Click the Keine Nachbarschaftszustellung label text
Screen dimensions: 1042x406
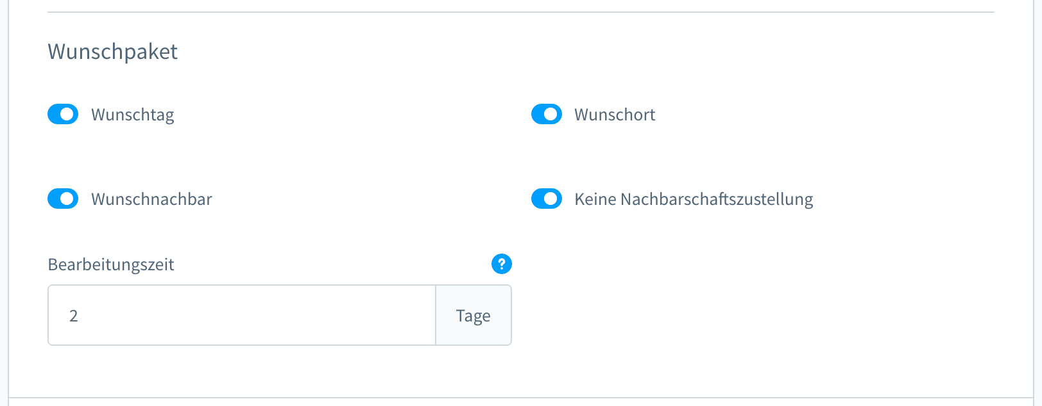pos(694,199)
